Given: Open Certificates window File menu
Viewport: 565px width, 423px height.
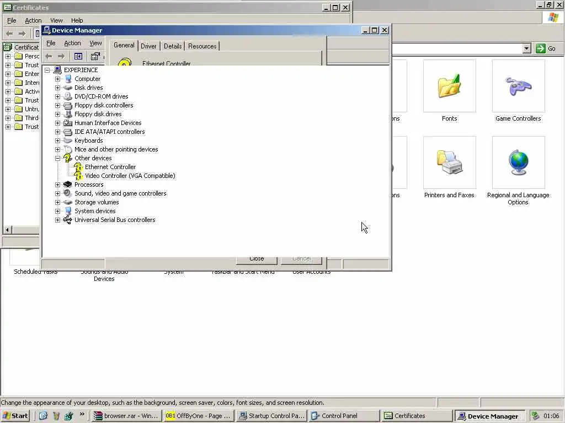Looking at the screenshot, I should click(x=12, y=20).
